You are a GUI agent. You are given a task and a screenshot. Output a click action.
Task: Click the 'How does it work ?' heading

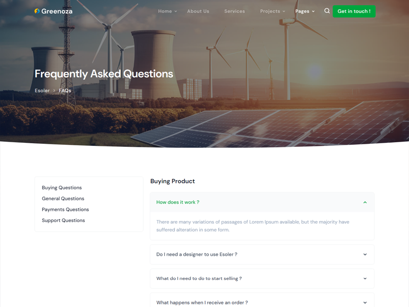point(178,202)
